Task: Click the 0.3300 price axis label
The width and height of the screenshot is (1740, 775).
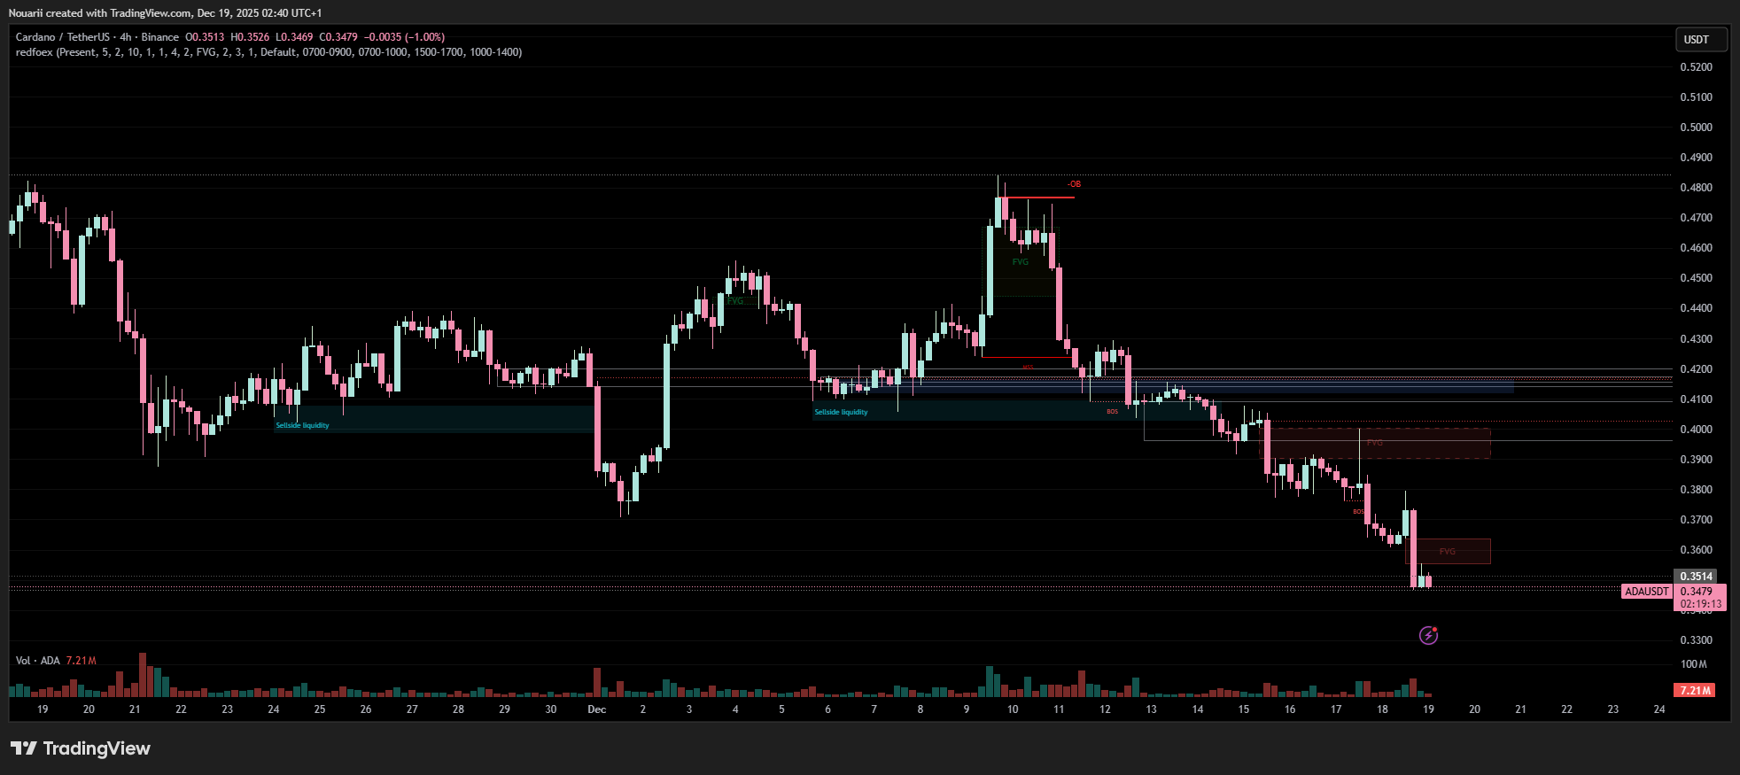Action: 1697,640
